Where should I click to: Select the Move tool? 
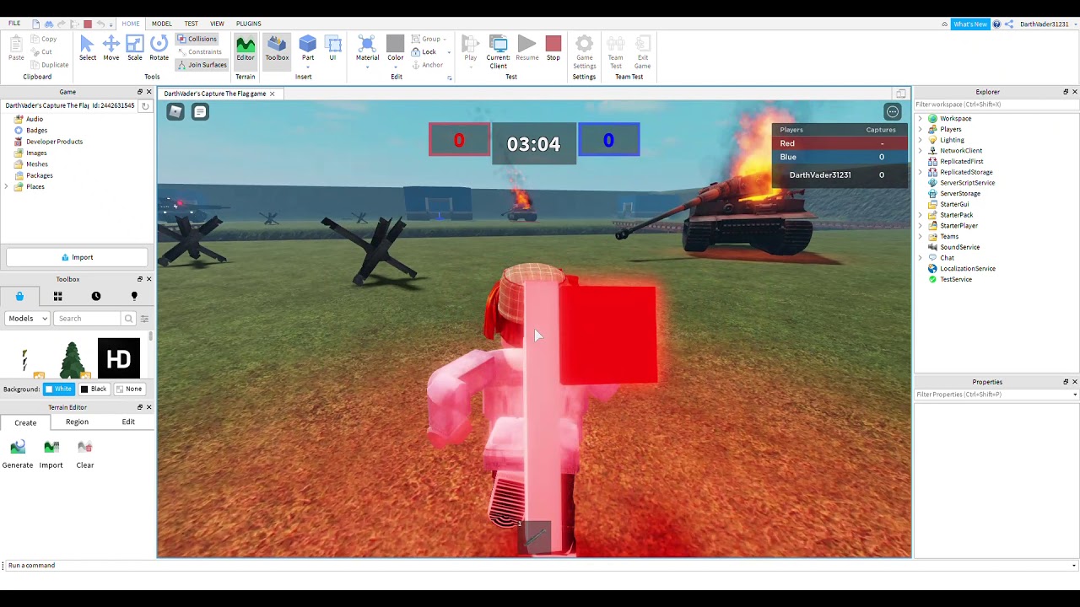coord(111,48)
